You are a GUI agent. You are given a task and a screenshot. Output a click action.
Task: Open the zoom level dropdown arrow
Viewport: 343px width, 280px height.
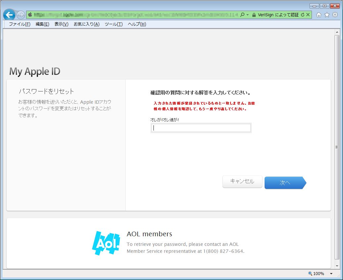tap(331, 274)
